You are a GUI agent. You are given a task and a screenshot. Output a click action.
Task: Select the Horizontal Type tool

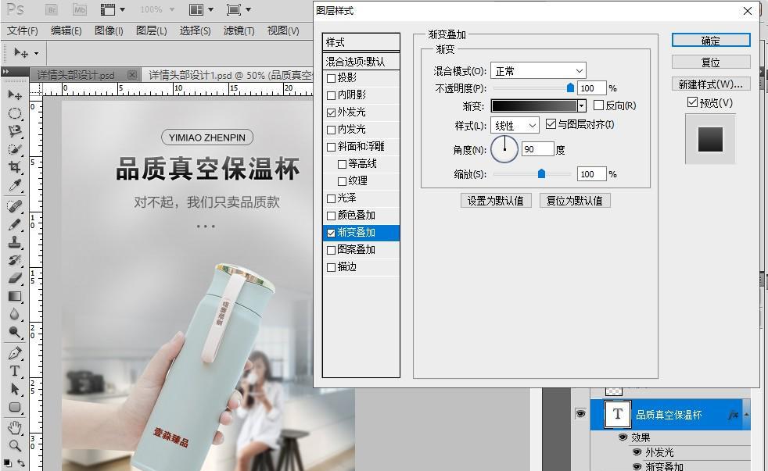tap(15, 371)
